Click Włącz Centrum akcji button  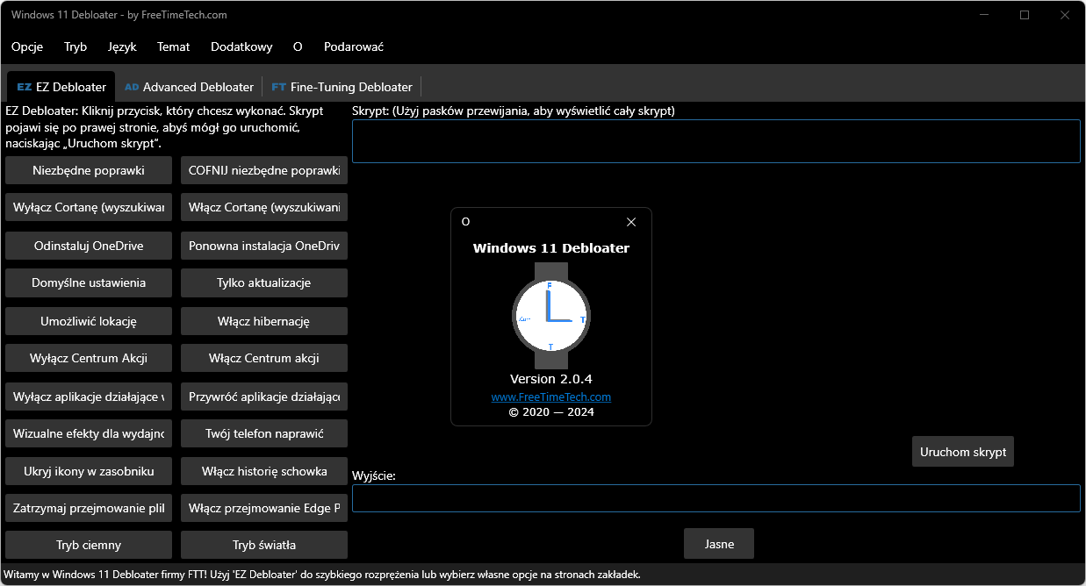point(264,358)
